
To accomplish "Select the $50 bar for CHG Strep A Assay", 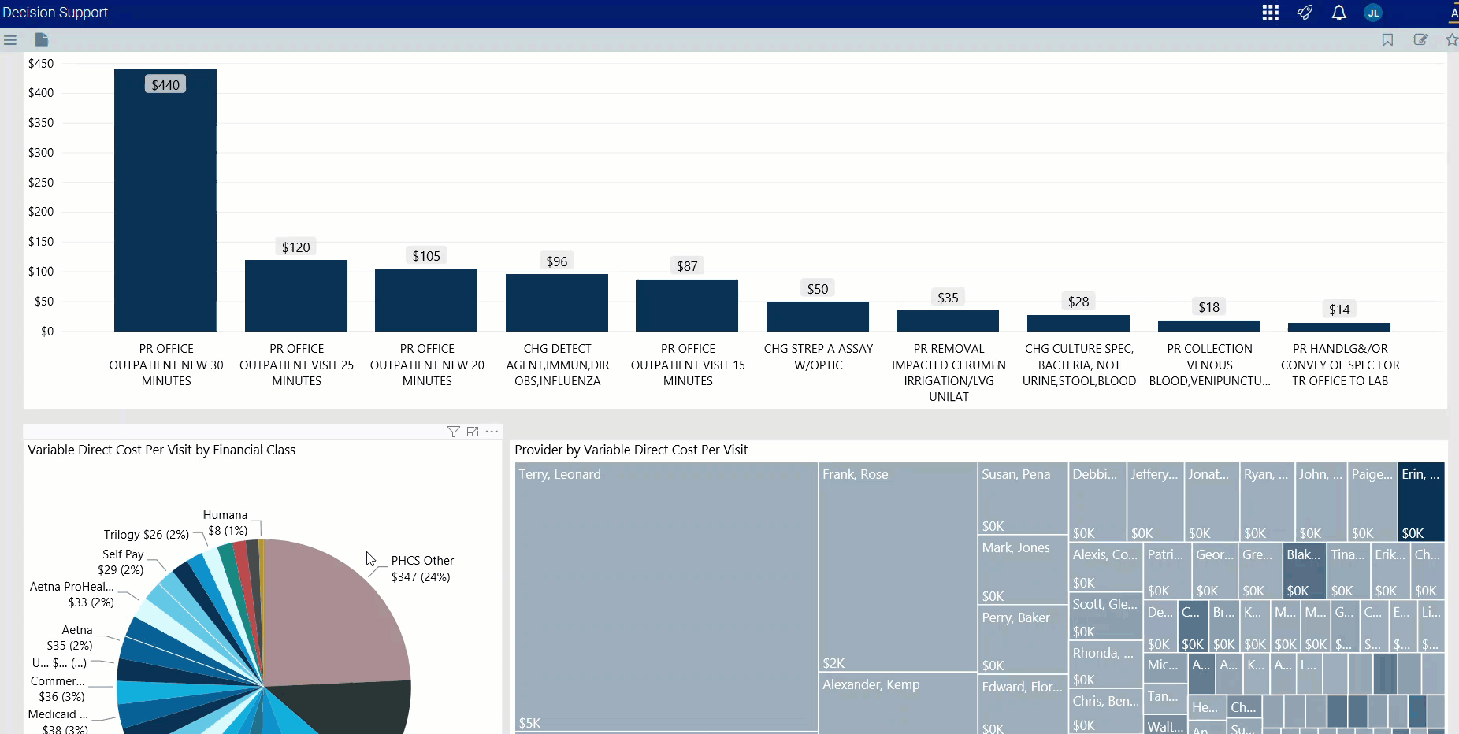I will click(818, 317).
